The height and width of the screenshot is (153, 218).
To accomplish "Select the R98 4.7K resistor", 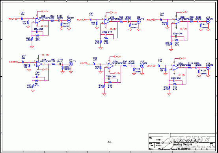I will tap(169, 88).
